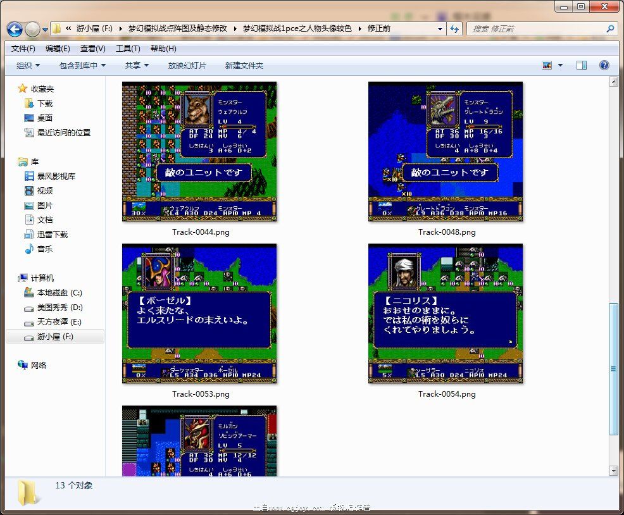
Task: Open 美图秀秀 (D:) drive
Action: pos(59,307)
